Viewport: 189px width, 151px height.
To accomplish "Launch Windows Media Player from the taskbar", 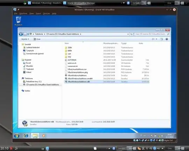I will tap(44, 136).
